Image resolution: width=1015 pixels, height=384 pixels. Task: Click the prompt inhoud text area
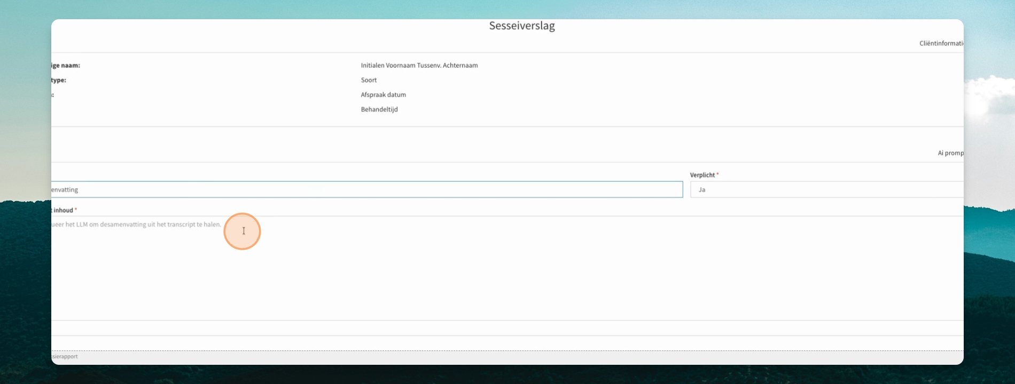[507, 268]
